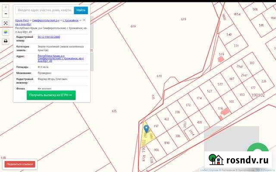The image size is (276, 172).
Task: Click the locate/target frame icon
Action: (x=6, y=23)
